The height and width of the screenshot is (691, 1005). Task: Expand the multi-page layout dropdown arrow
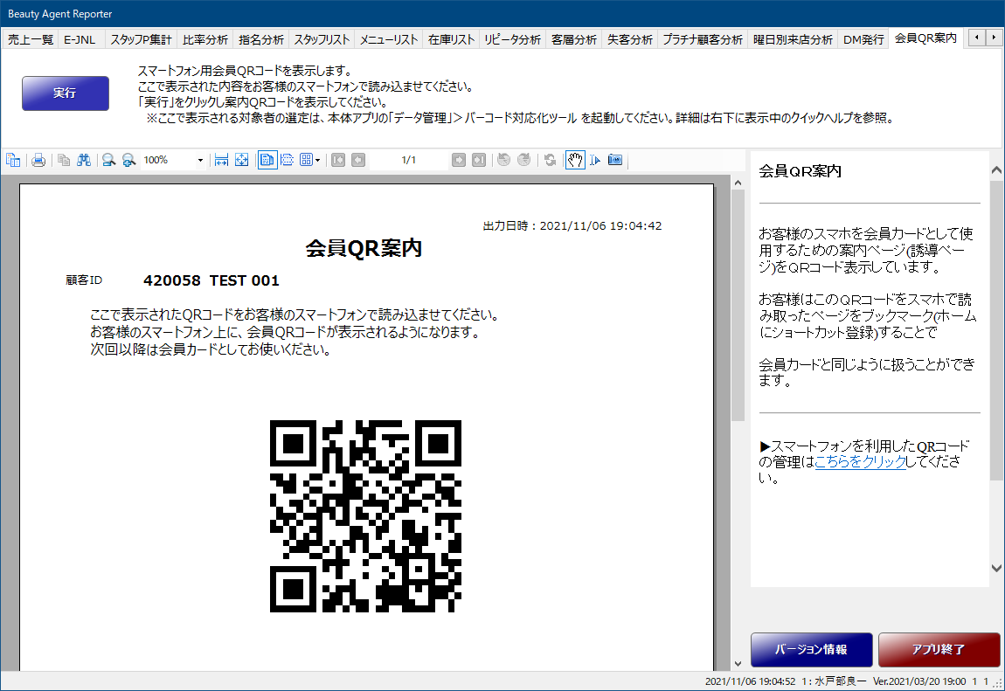[316, 160]
